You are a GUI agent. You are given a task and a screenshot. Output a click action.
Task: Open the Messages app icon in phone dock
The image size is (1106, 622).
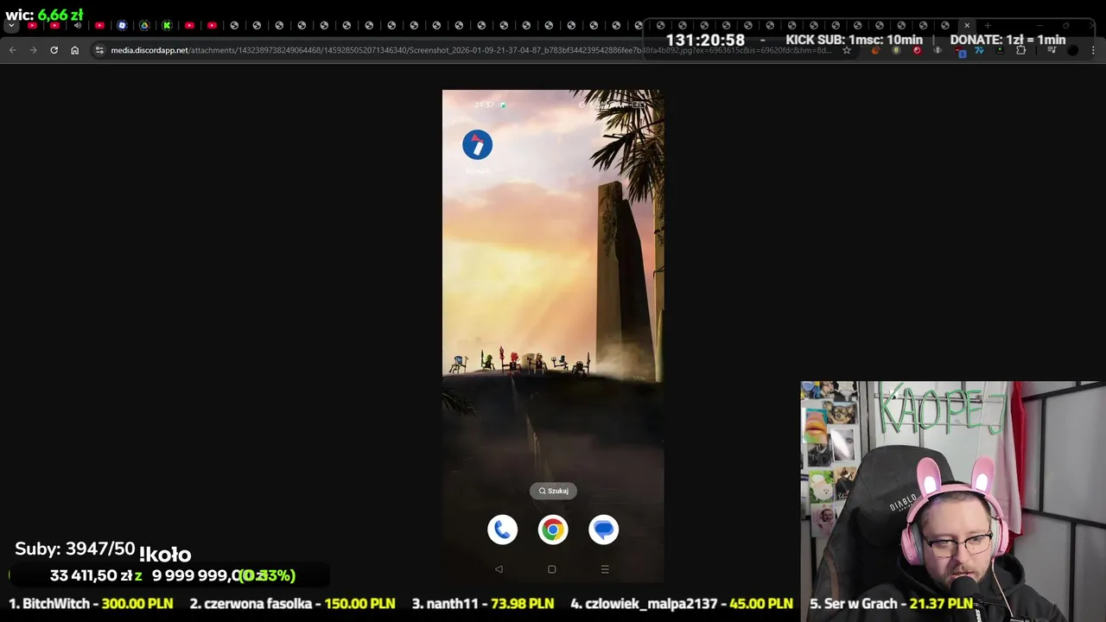pos(603,530)
